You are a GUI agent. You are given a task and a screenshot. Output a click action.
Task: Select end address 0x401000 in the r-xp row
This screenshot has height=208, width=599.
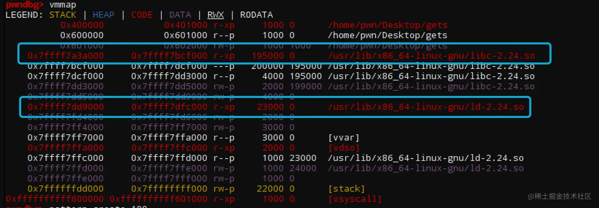[x=185, y=25]
